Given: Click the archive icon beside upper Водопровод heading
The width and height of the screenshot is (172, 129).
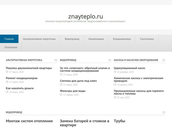Looking at the screenshot, I should pos(110,60).
